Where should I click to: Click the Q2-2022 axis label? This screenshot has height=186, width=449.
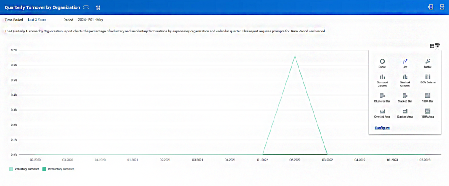(295, 160)
